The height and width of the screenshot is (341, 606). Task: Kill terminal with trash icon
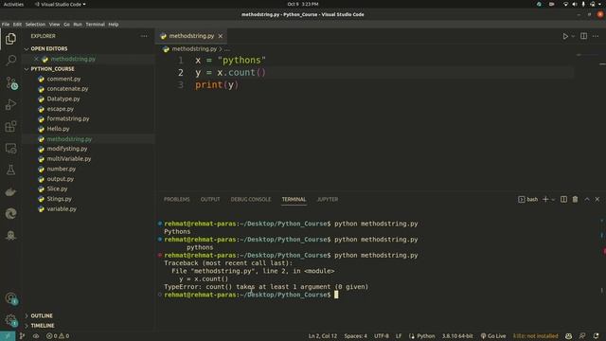575,199
